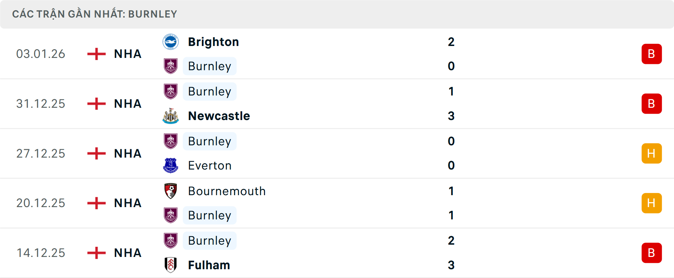674x278 pixels.
Task: Click the Brighton club crest
Action: tap(171, 41)
